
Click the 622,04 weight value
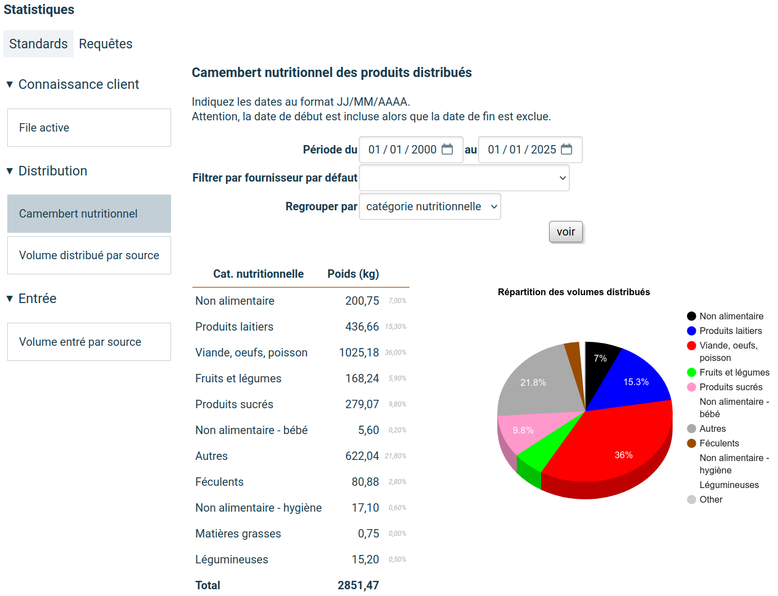pyautogui.click(x=362, y=456)
